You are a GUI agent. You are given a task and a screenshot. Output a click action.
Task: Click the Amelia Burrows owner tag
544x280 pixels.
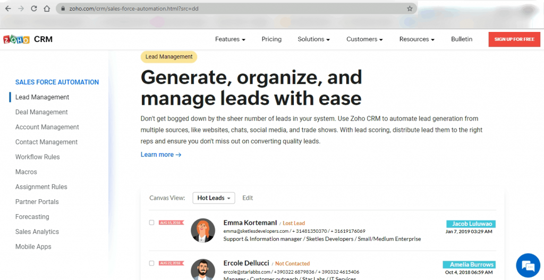pos(469,265)
